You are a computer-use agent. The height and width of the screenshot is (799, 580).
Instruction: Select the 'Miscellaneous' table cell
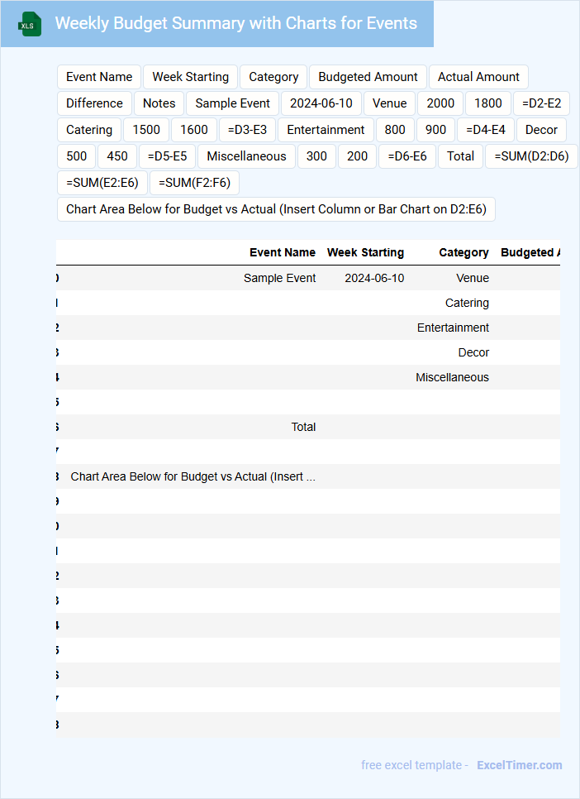(x=452, y=378)
